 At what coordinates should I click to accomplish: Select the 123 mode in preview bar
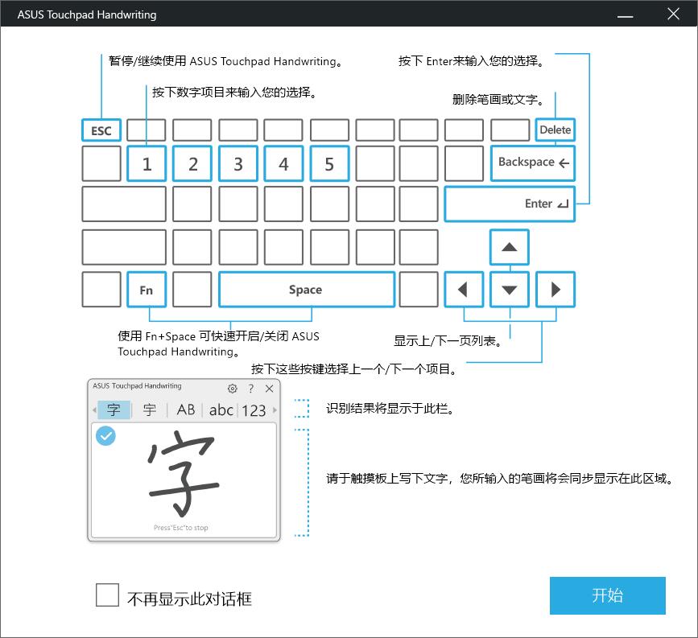(x=254, y=410)
